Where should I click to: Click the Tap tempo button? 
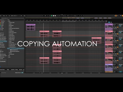(9, 16)
